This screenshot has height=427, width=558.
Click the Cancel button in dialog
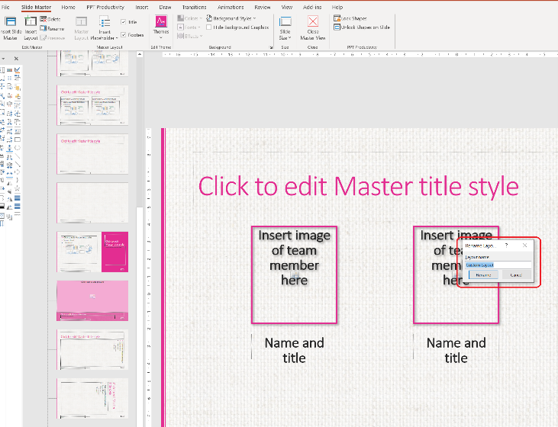pyautogui.click(x=516, y=274)
